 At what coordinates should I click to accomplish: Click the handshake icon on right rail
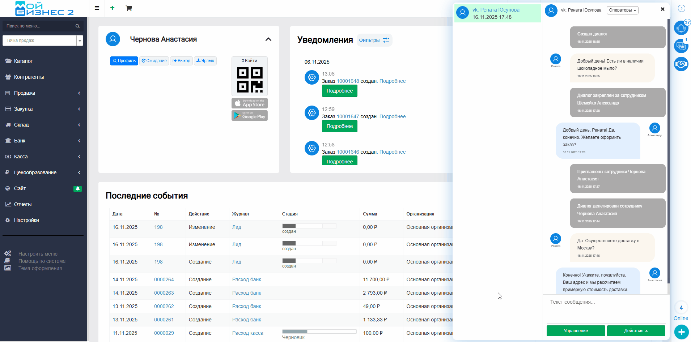coord(681,64)
